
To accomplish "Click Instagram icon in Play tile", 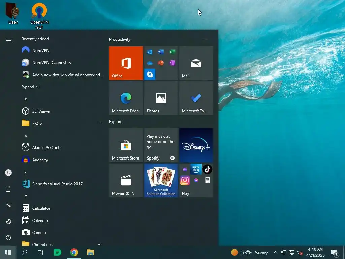I will click(x=185, y=180).
